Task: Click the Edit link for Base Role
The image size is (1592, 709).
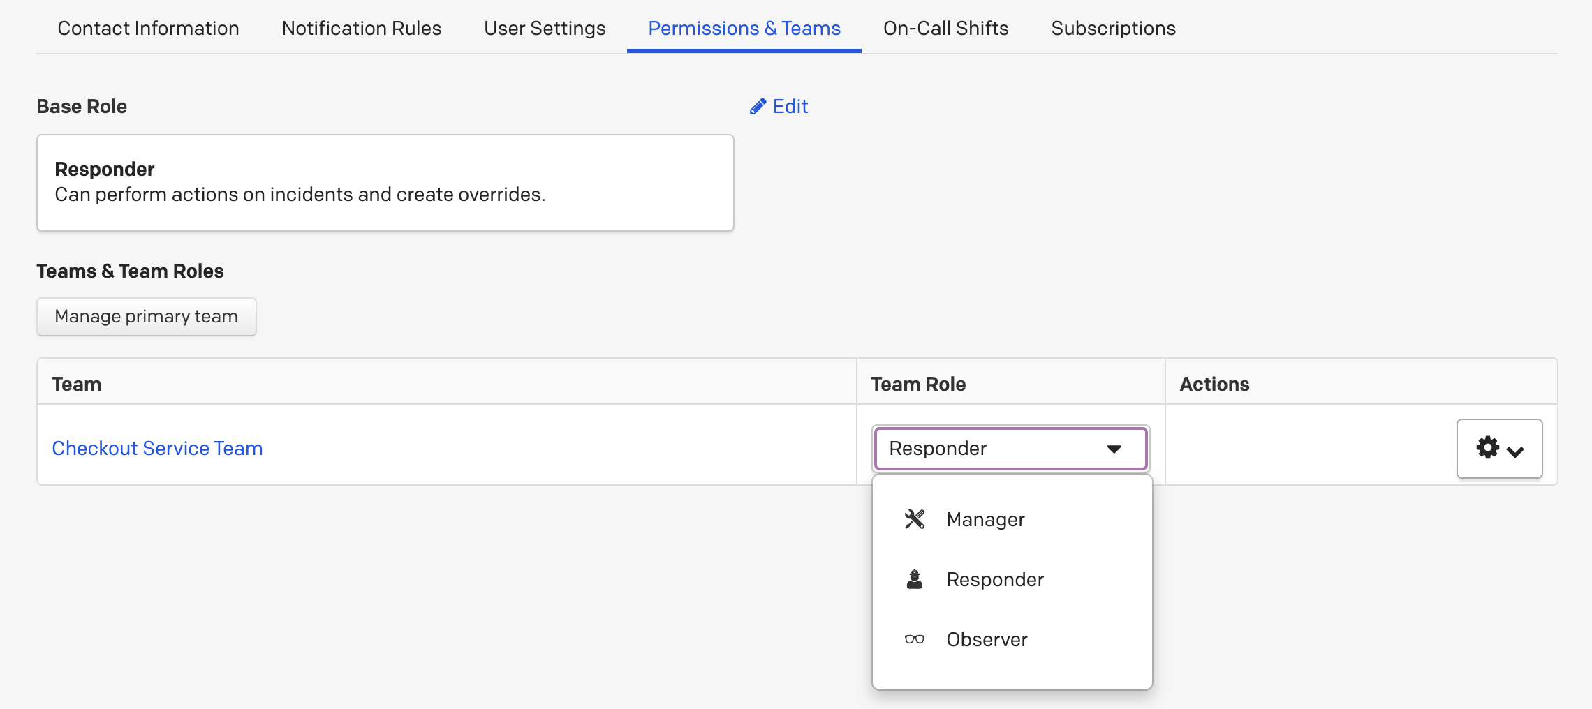Action: [779, 106]
